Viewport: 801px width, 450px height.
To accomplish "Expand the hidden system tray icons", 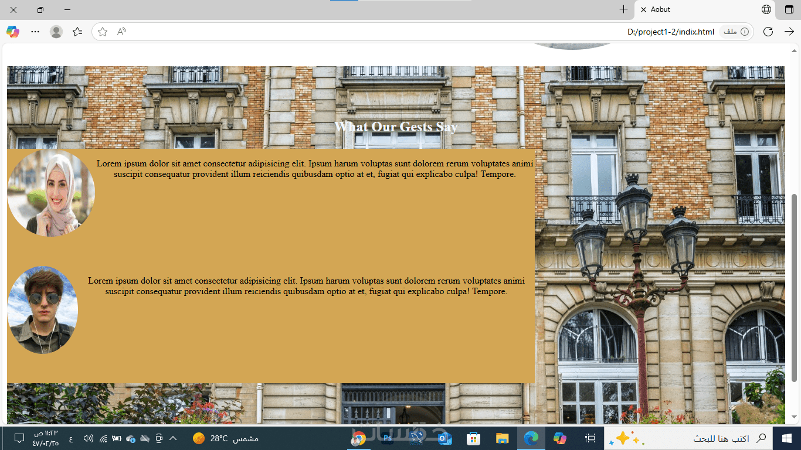I will pyautogui.click(x=173, y=438).
